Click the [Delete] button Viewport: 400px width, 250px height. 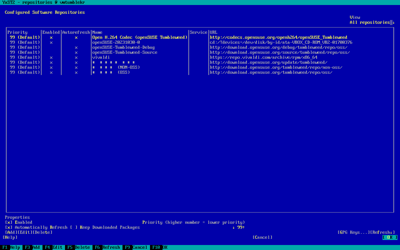point(42,232)
